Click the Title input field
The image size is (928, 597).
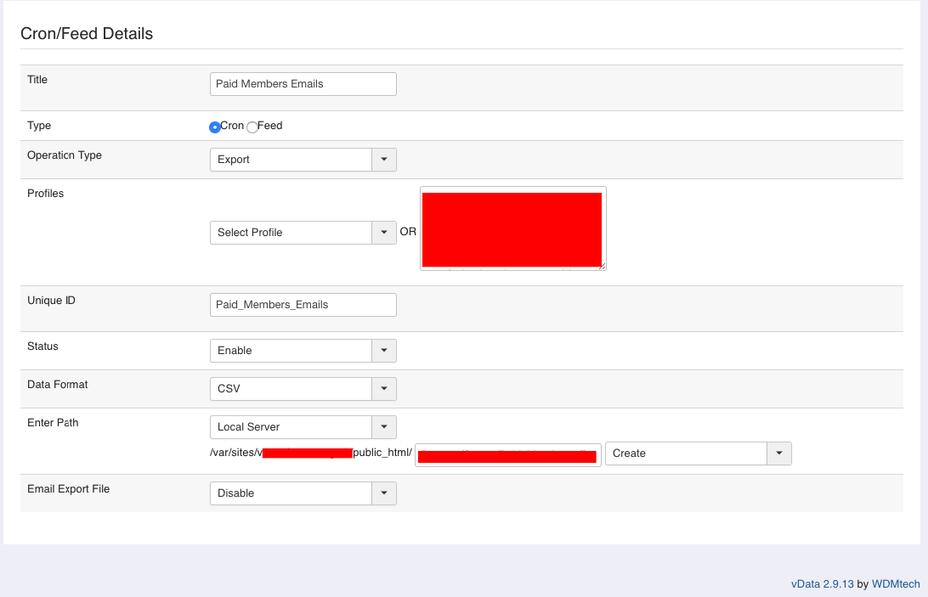pos(303,84)
